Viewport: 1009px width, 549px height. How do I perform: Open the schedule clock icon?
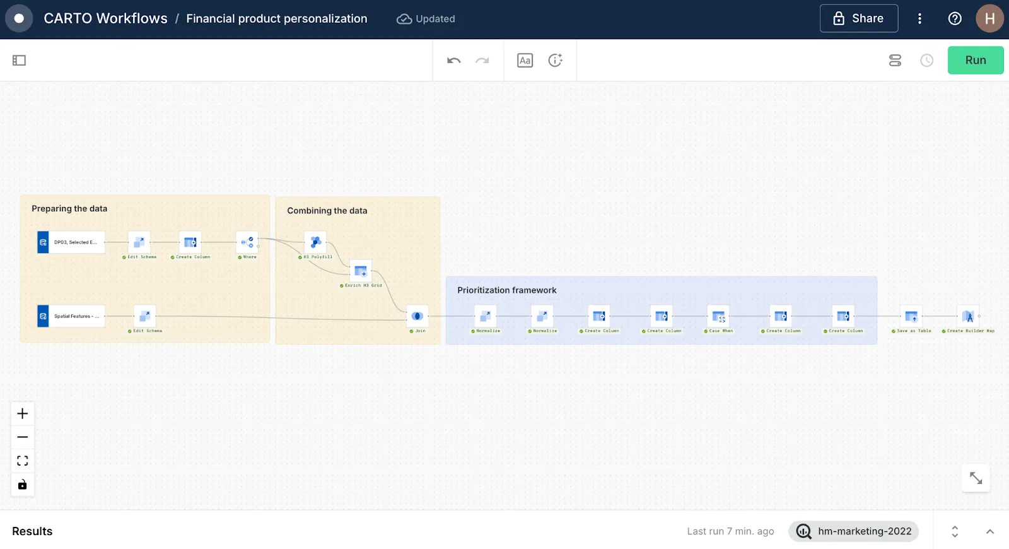click(x=926, y=61)
